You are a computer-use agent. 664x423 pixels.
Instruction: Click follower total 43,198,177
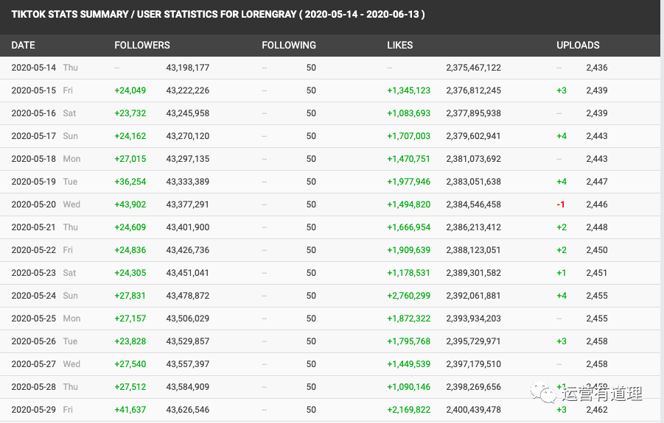(188, 68)
